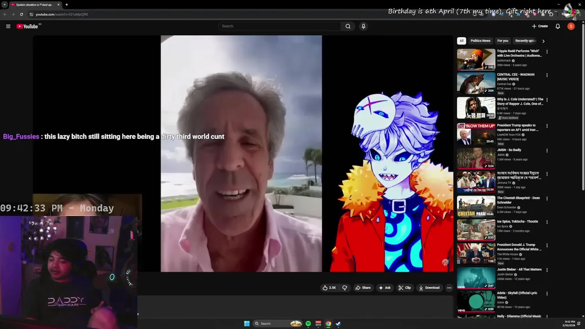Open more actions ellipsis under video
585x329 pixels.
pos(449,288)
